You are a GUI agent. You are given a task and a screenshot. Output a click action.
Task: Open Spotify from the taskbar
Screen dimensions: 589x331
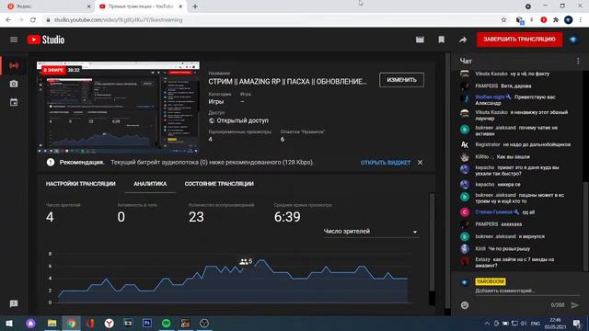(166, 323)
